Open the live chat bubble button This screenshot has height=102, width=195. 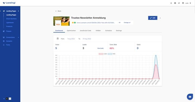click(190, 97)
